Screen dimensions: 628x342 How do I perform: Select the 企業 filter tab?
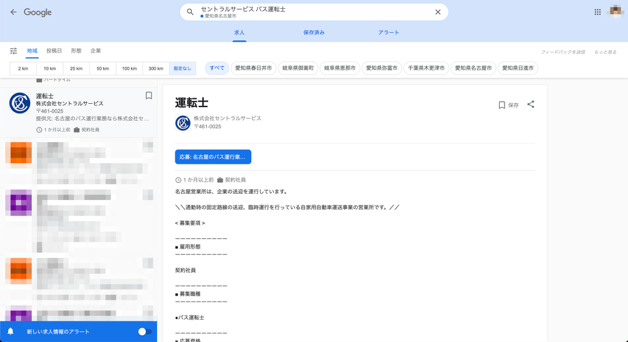pos(96,51)
